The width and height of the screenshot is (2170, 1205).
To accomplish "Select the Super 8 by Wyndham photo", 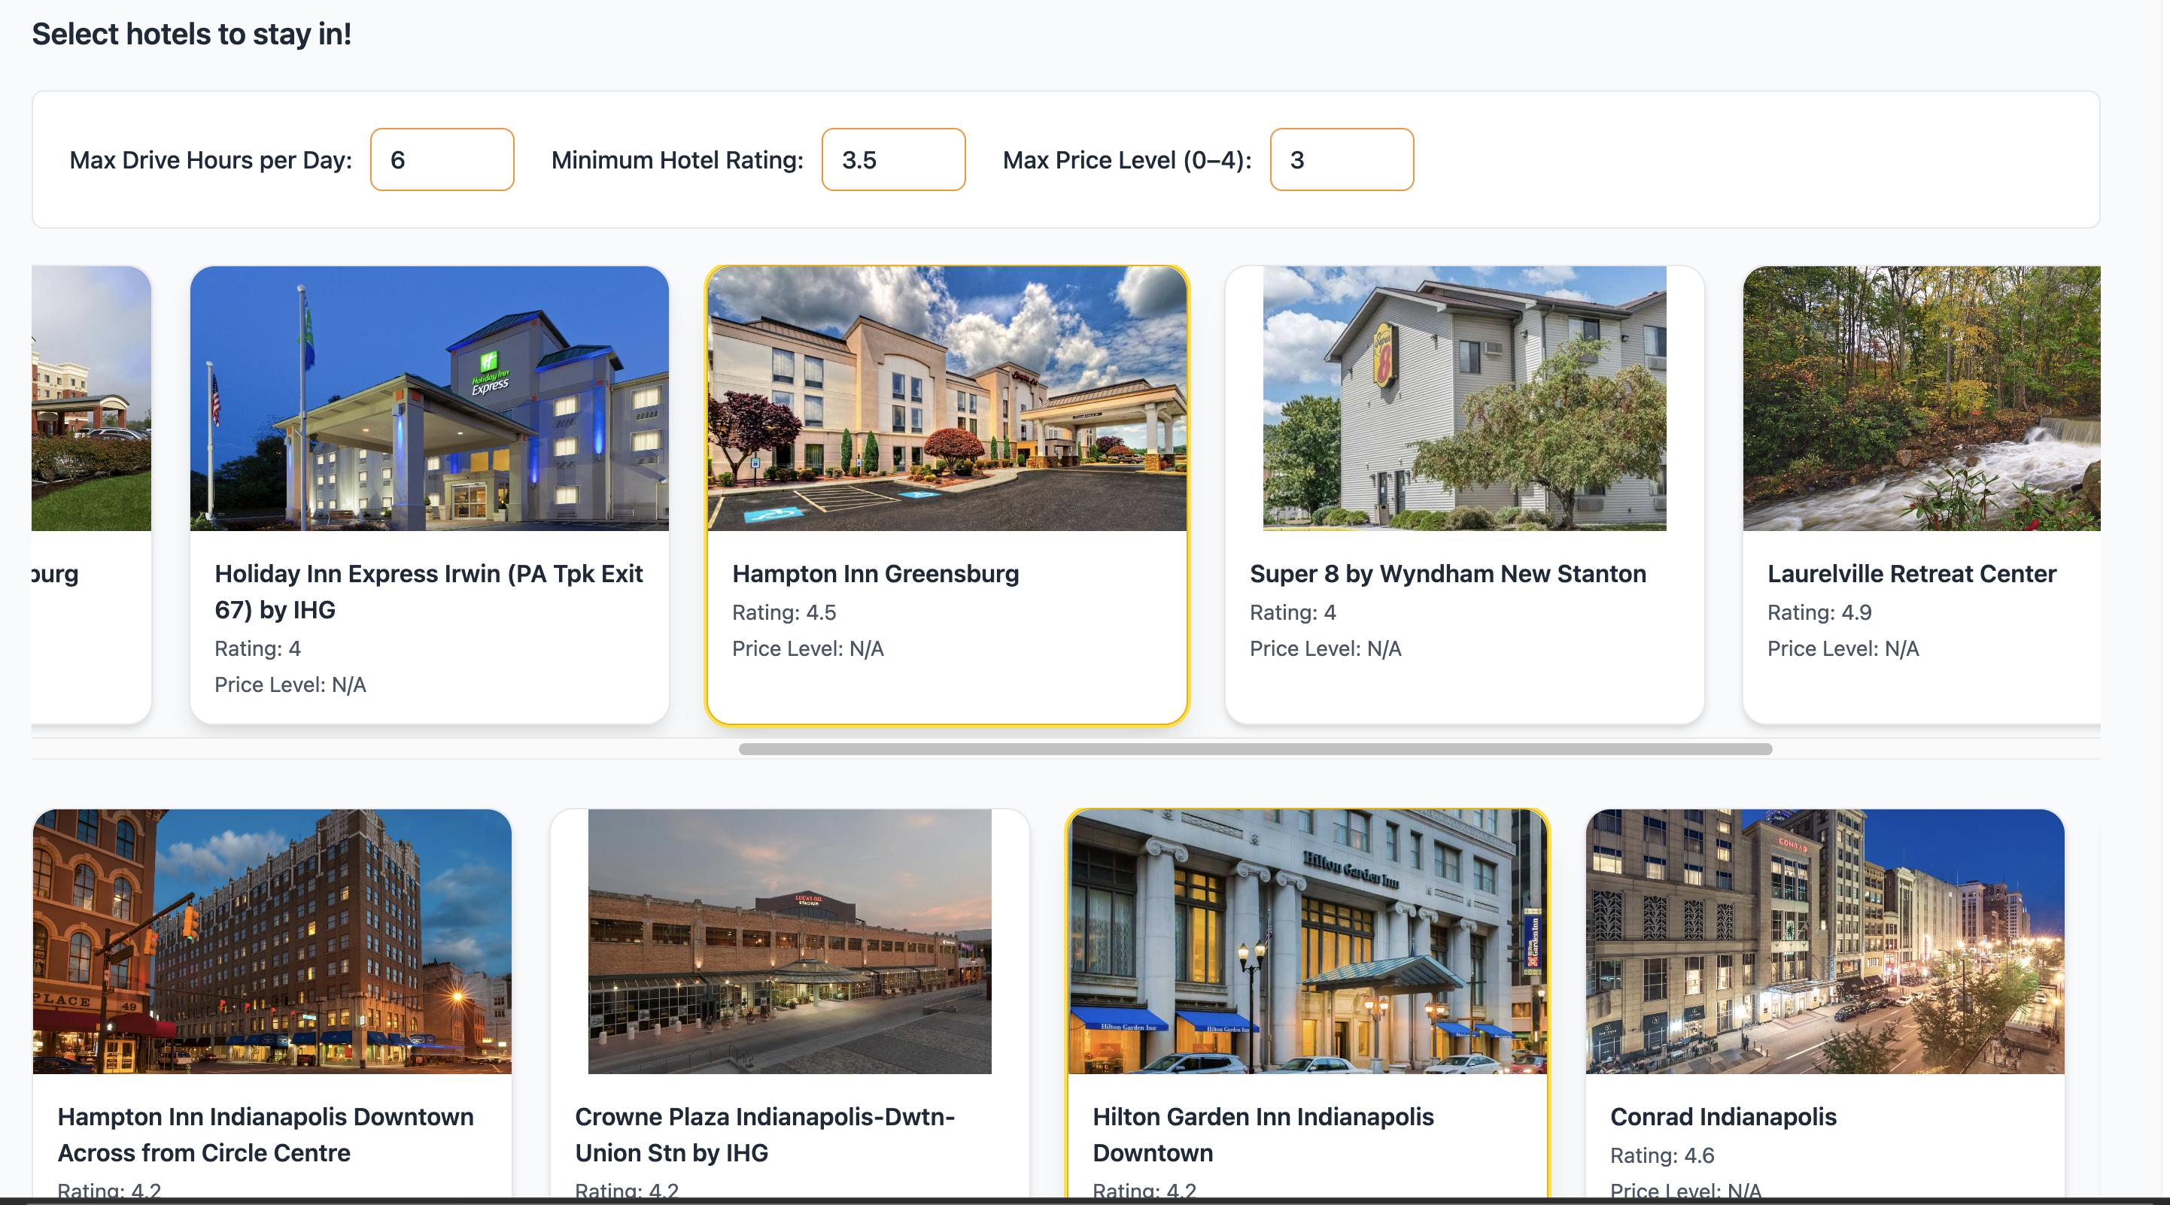I will pos(1464,399).
